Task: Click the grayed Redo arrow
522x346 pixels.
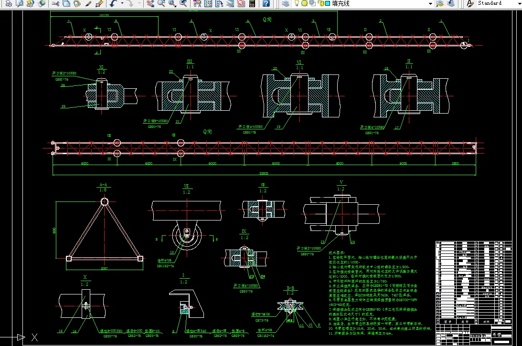Action: 130,3
